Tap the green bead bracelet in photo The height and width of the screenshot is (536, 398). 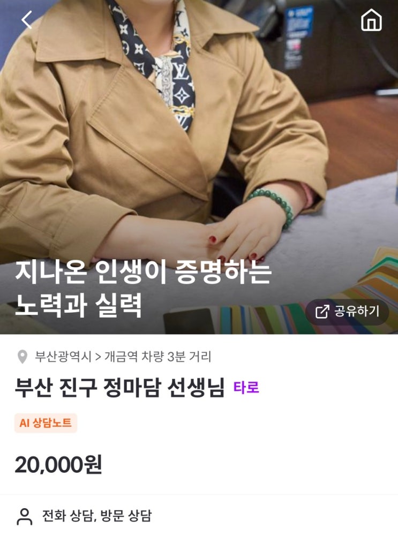pos(274,206)
